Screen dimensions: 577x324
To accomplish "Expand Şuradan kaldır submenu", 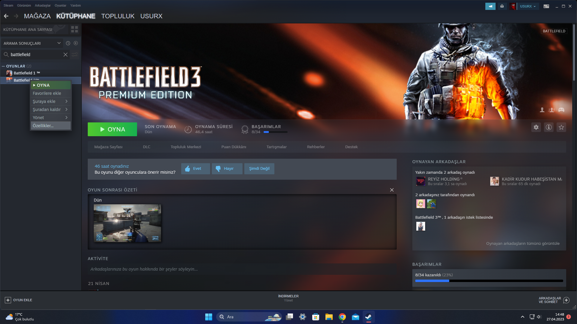I will click(x=51, y=109).
